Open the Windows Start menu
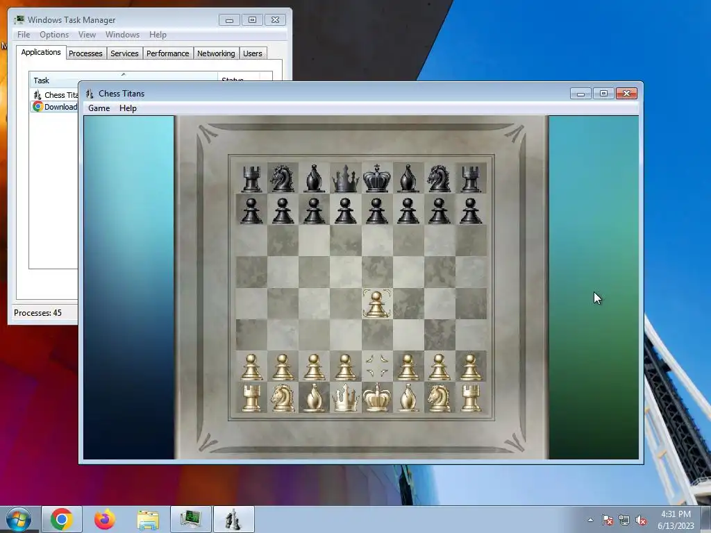This screenshot has height=533, width=711. (x=19, y=519)
